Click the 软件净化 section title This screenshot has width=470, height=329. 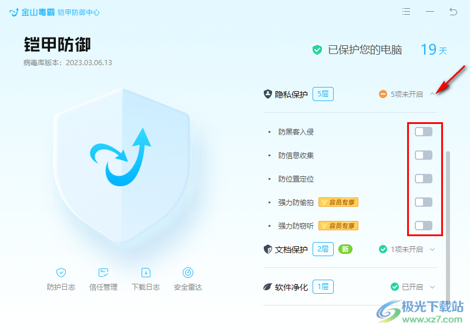(x=291, y=287)
